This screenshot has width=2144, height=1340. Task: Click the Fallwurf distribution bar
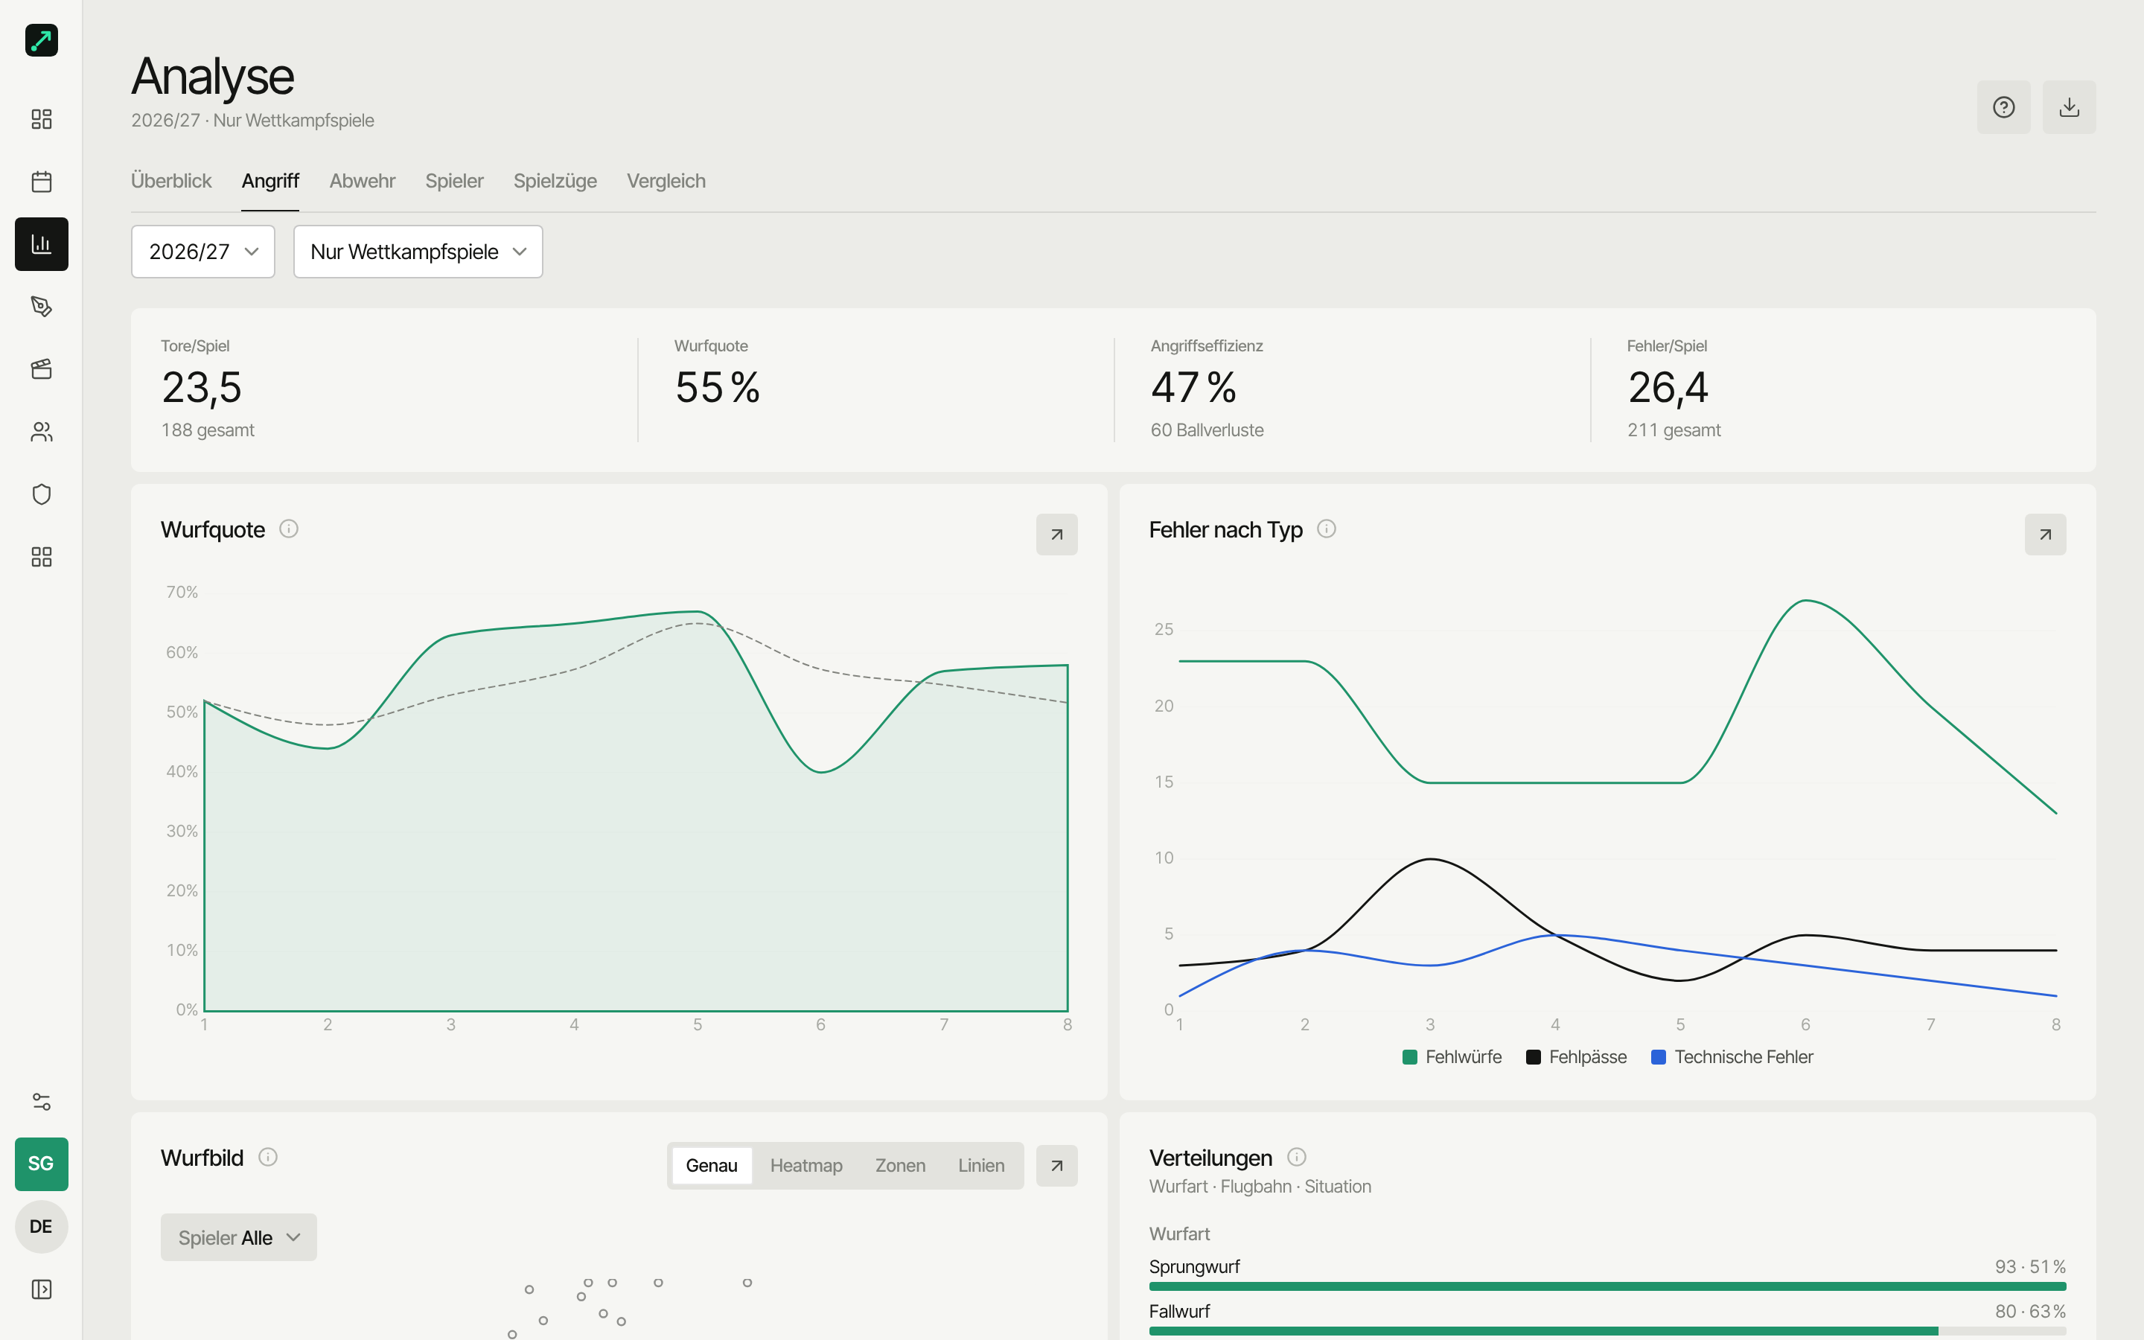[x=1607, y=1330]
